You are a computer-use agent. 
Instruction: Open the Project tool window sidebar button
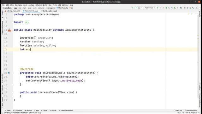[x=2, y=14]
